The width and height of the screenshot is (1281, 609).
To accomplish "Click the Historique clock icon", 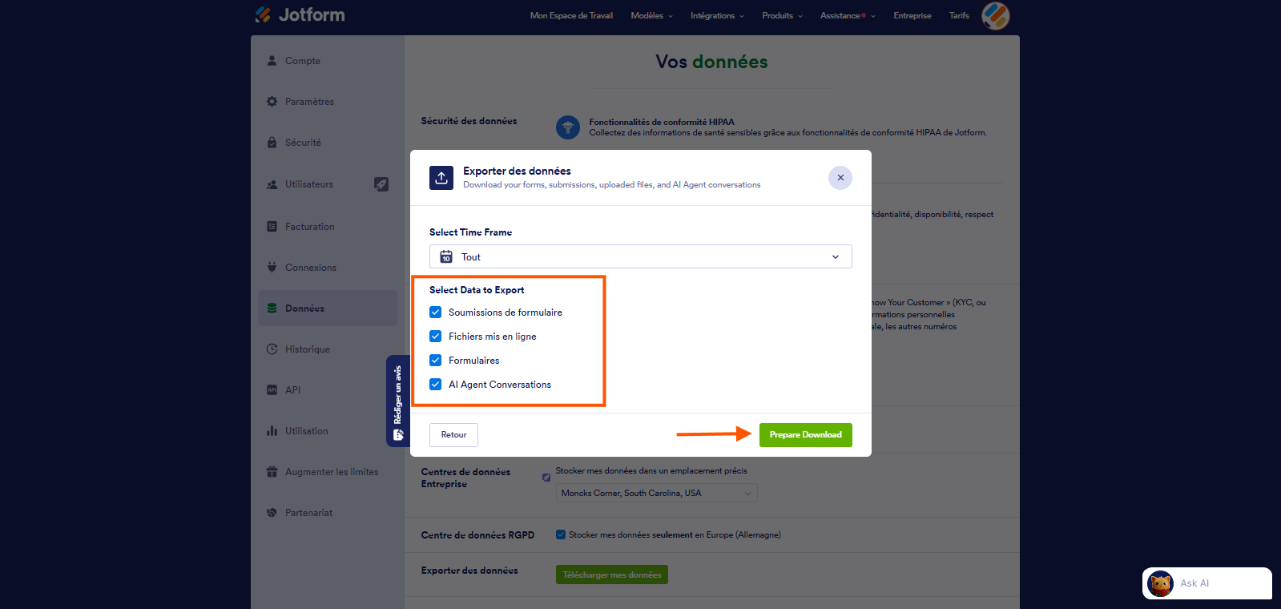I will (x=272, y=349).
